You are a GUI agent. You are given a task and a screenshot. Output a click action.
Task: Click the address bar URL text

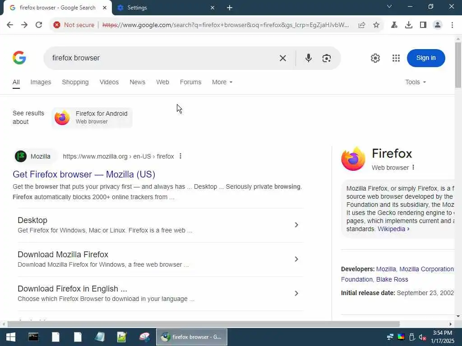tap(226, 25)
